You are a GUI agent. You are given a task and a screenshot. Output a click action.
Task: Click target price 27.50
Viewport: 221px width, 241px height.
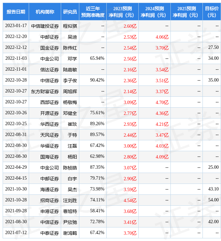213,47
